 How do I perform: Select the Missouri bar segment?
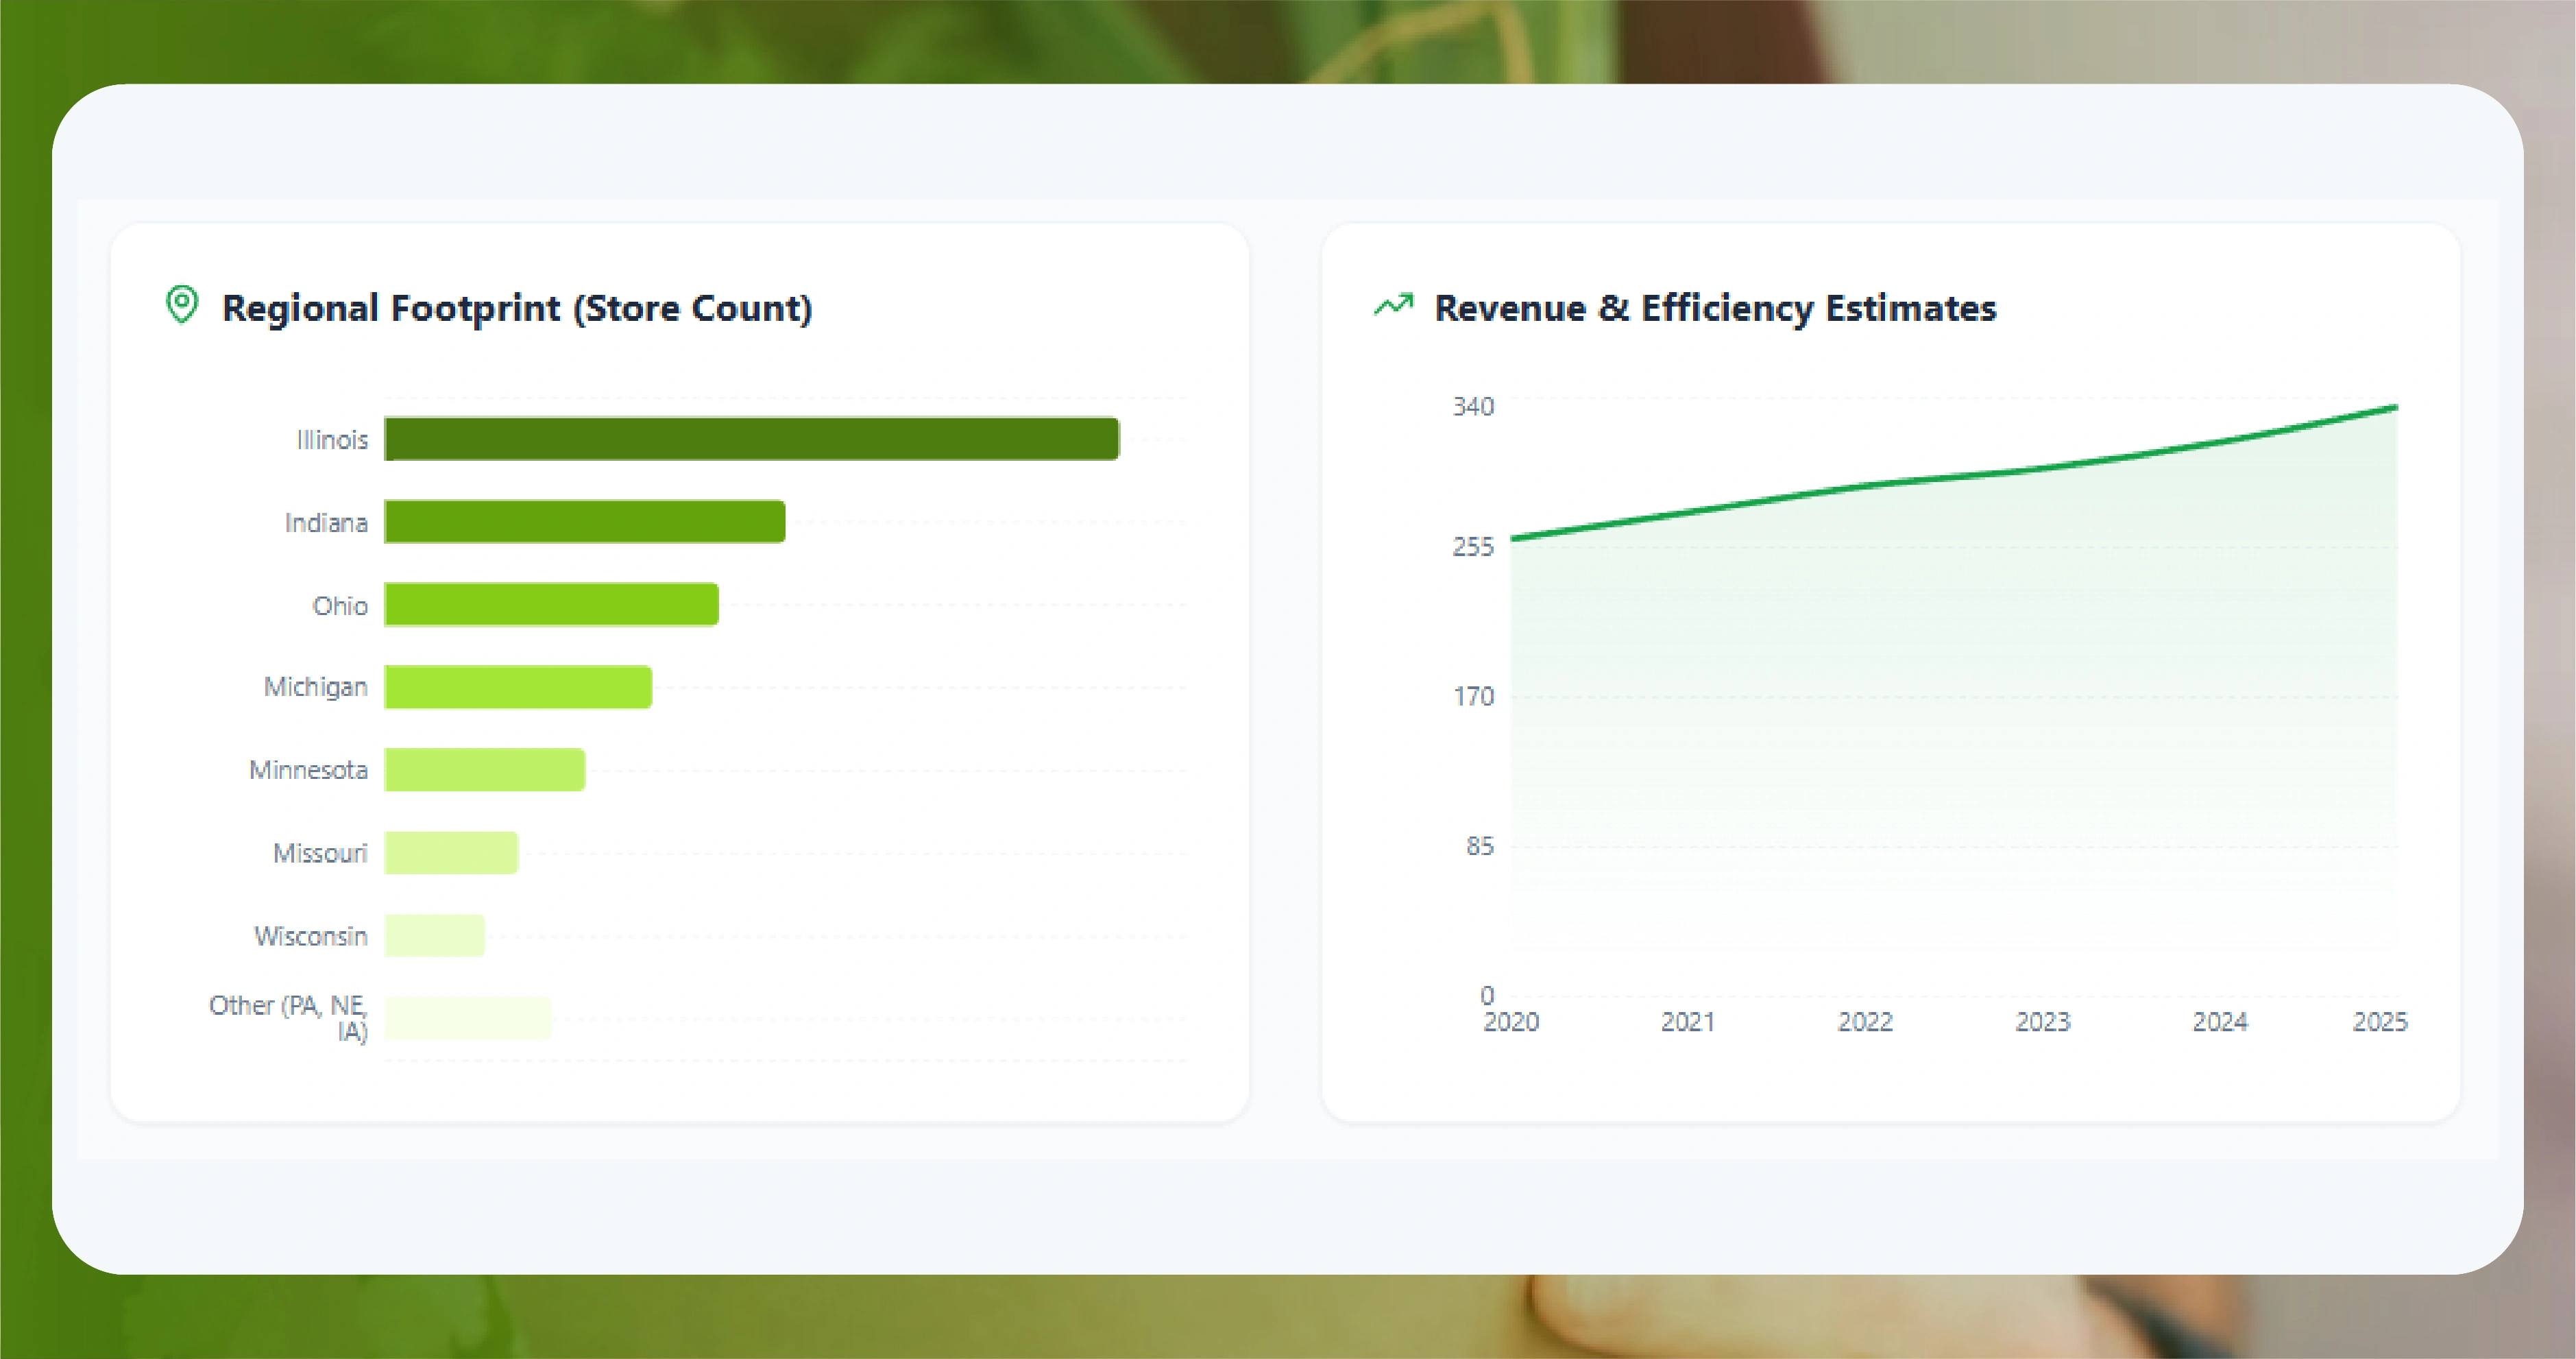click(x=450, y=852)
